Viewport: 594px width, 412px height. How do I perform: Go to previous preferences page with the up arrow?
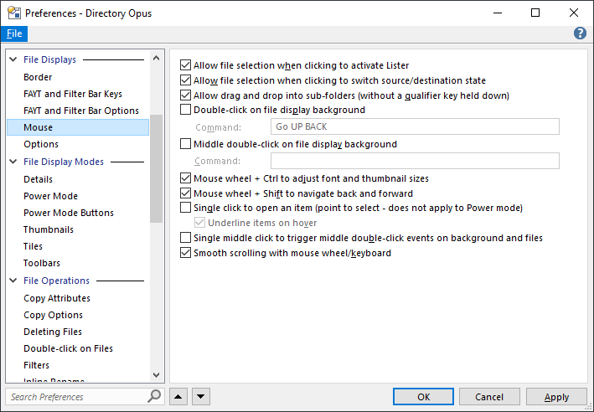click(x=178, y=396)
